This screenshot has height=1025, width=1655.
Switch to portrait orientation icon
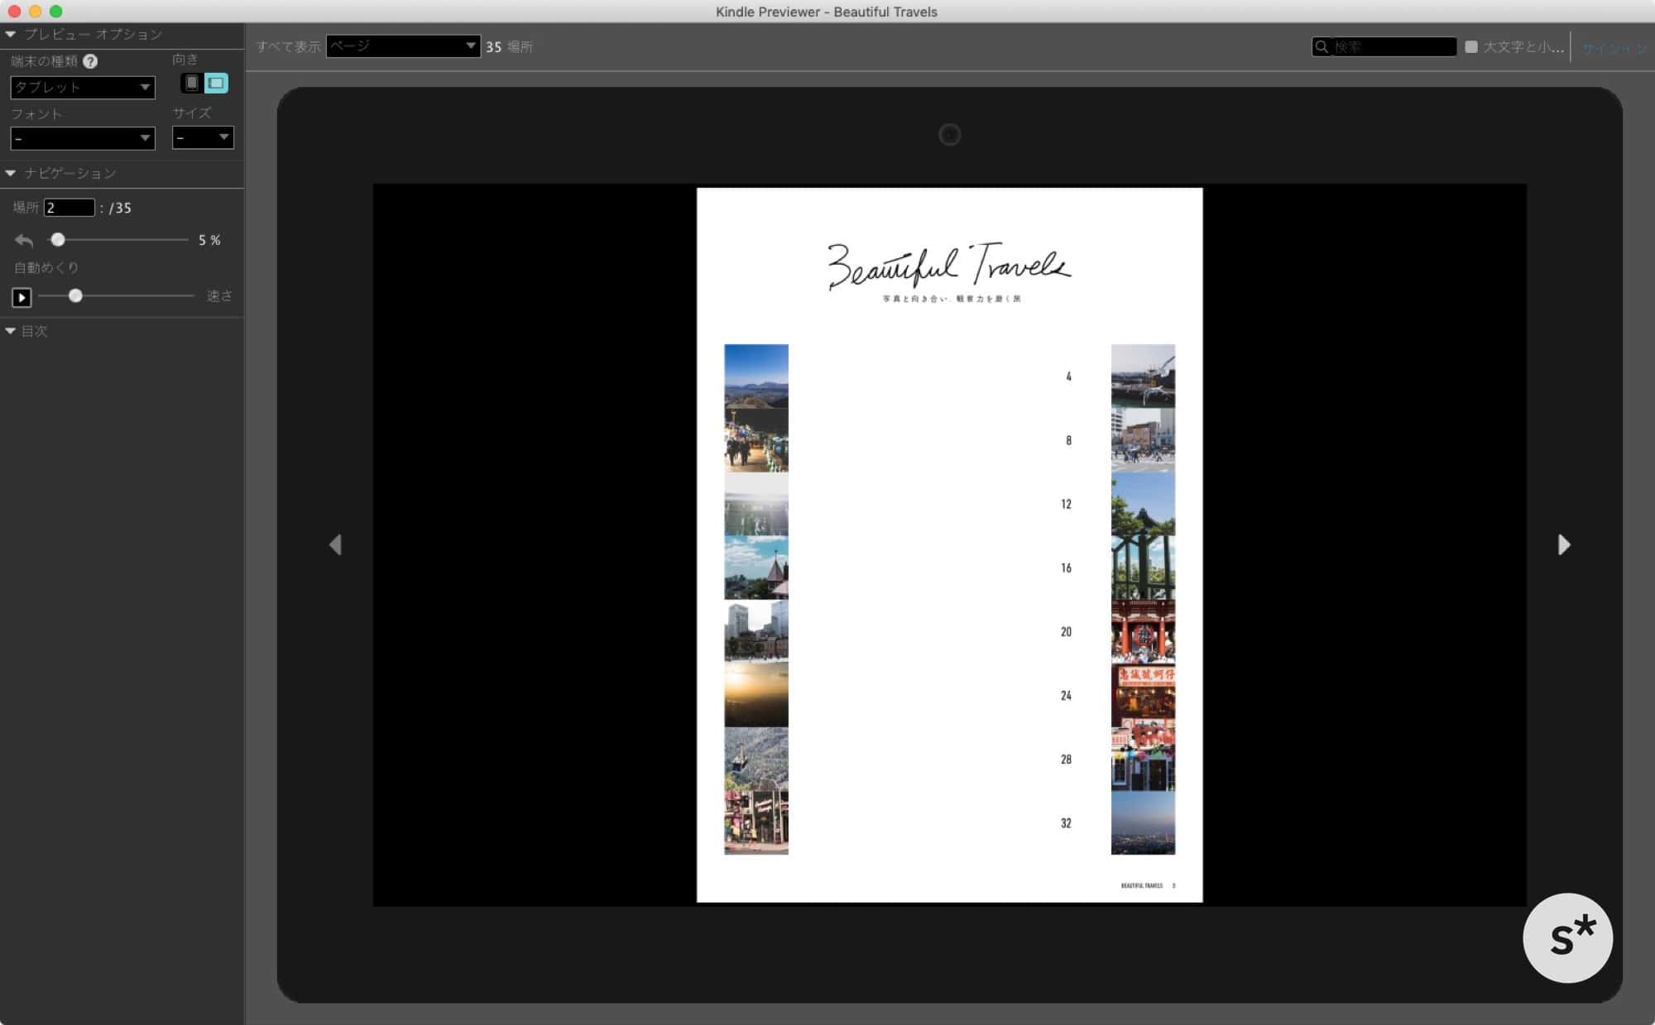(x=191, y=83)
